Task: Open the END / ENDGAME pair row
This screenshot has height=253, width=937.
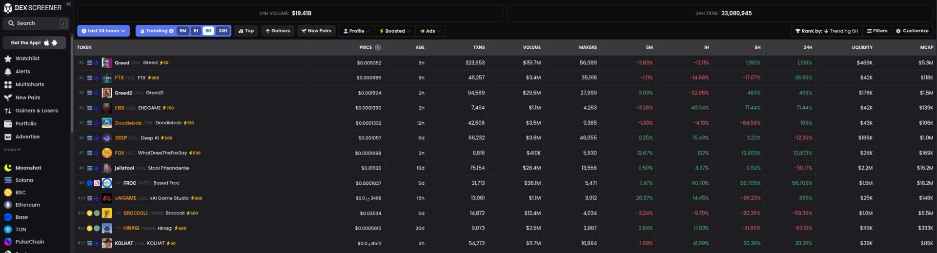Action: [505, 108]
